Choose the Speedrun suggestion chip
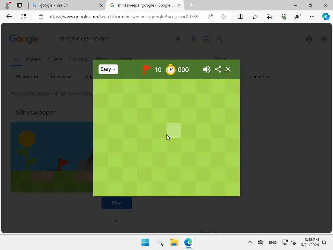333x250 pixels. 260,76
